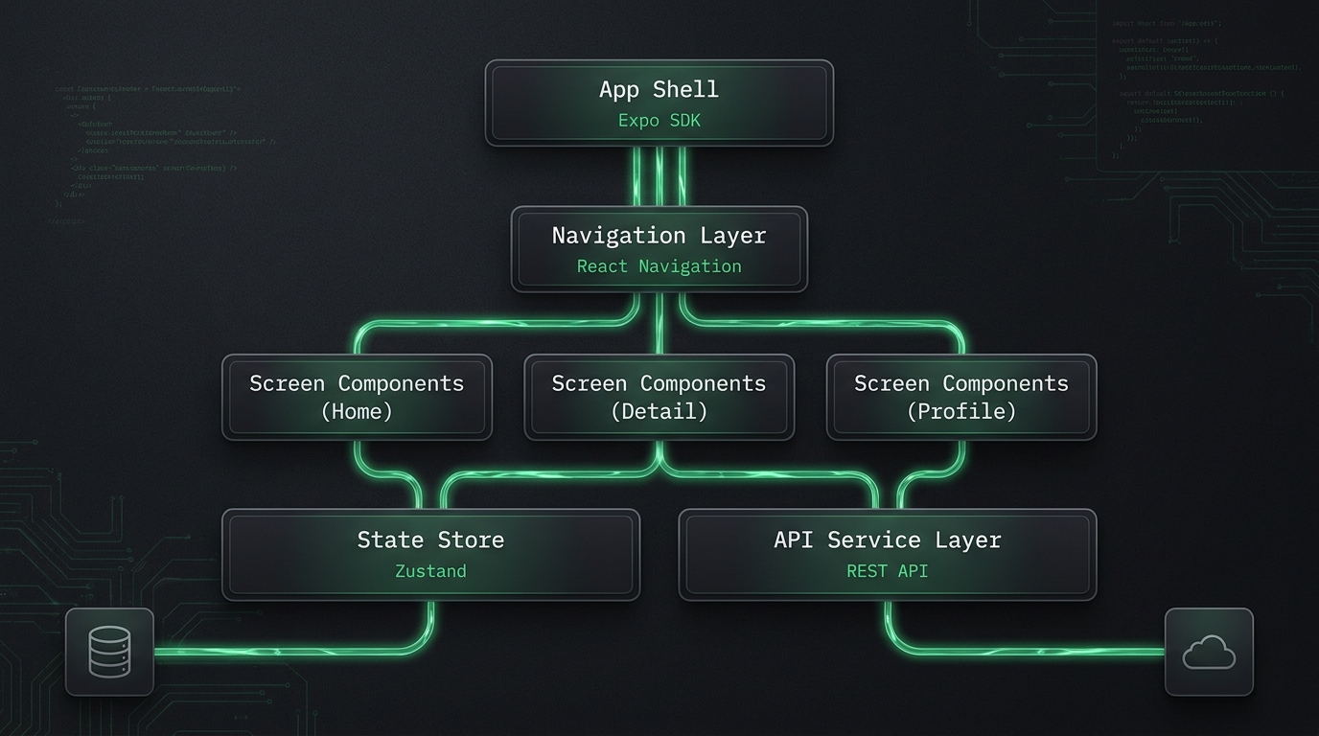Click the 'Zustand' label
This screenshot has height=736, width=1319.
click(x=430, y=571)
